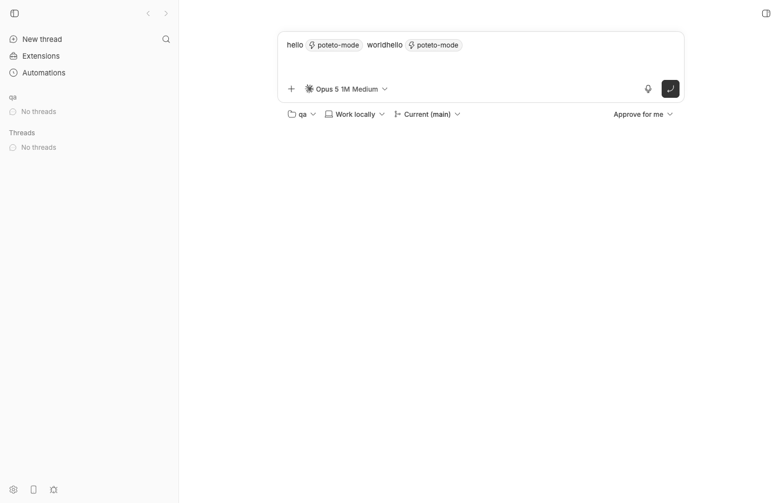Image resolution: width=783 pixels, height=503 pixels.
Task: Open the Automations page
Action: (x=37, y=73)
